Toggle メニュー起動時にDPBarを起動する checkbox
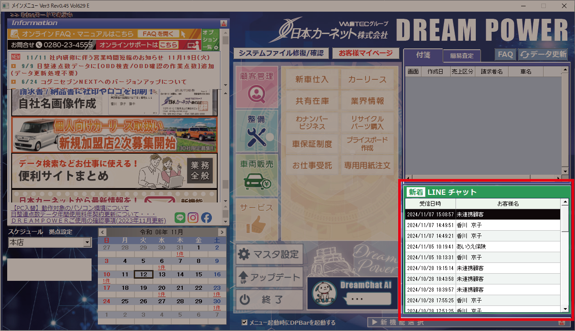575x331 pixels. [244, 322]
